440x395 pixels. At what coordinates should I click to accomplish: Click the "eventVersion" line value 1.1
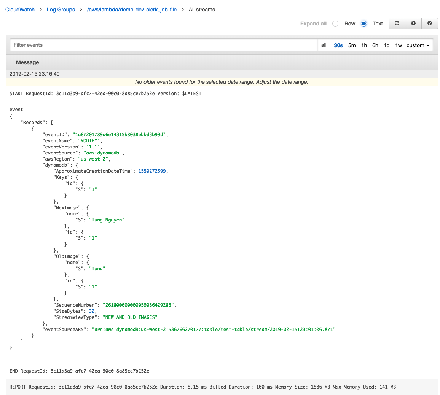(x=93, y=147)
